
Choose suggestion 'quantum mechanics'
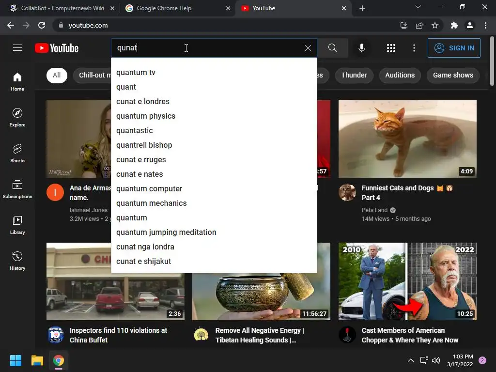pyautogui.click(x=214, y=203)
